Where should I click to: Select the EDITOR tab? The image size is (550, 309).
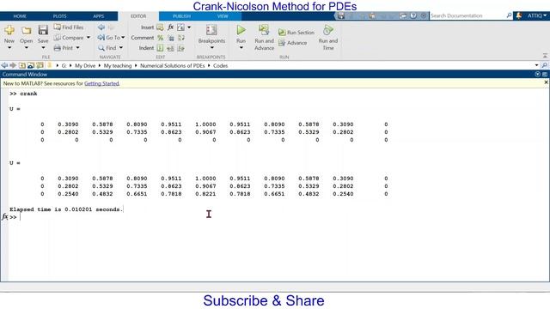(138, 16)
